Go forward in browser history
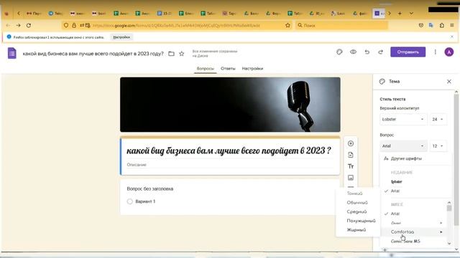 pos(18,26)
